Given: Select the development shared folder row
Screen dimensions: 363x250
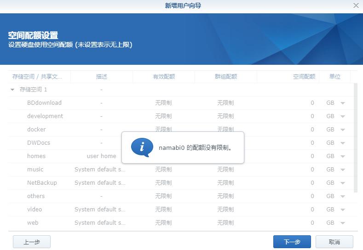Looking at the screenshot, I should (x=181, y=116).
